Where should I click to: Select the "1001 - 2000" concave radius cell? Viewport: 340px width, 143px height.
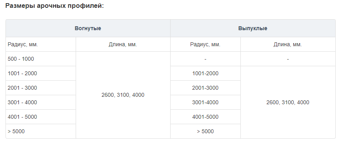click(41, 73)
